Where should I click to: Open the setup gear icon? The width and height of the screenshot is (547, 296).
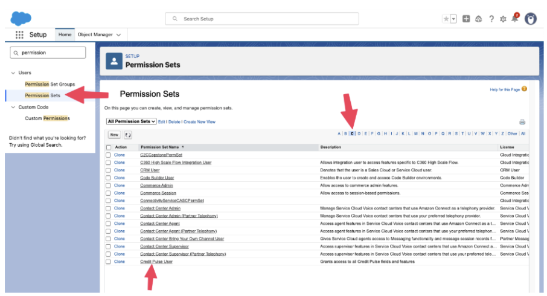pyautogui.click(x=503, y=19)
